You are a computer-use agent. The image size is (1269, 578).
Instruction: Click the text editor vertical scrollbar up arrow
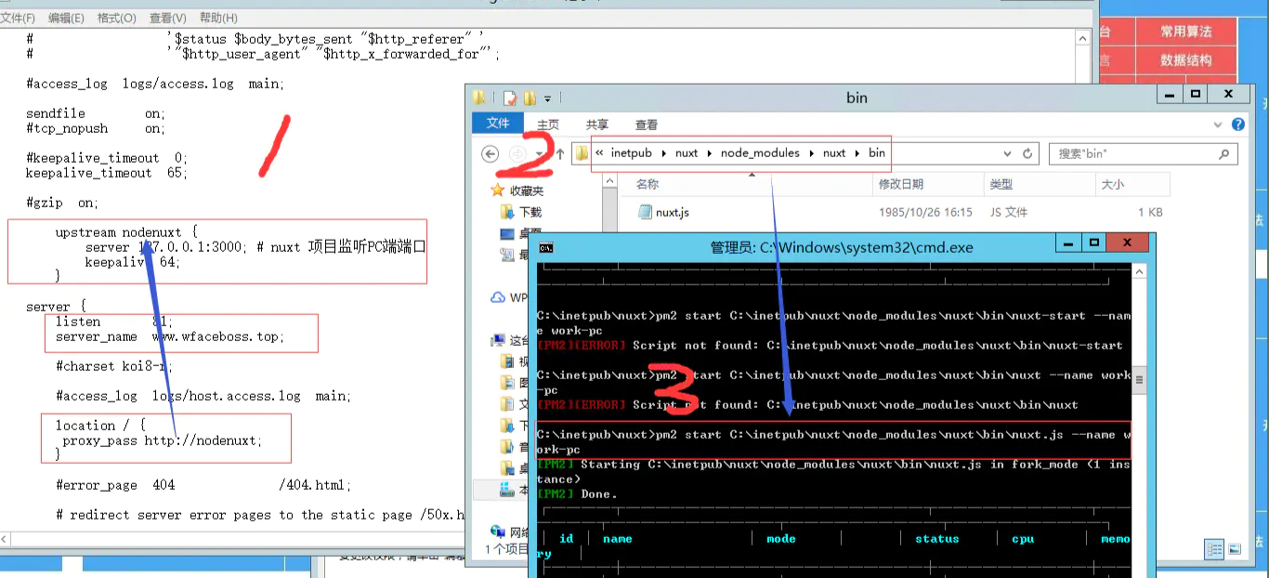1081,37
